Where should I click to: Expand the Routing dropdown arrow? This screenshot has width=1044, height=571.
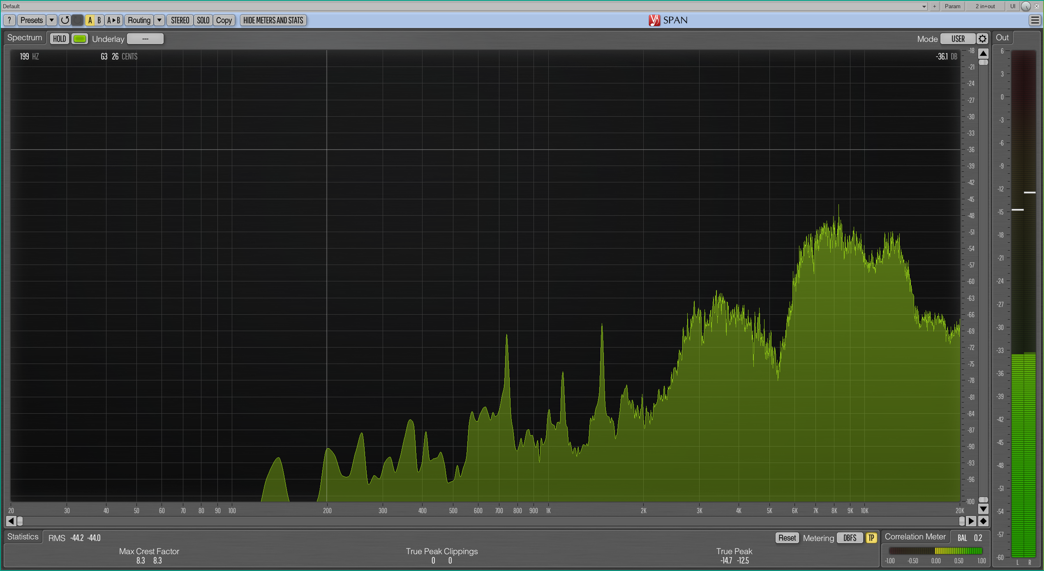159,20
